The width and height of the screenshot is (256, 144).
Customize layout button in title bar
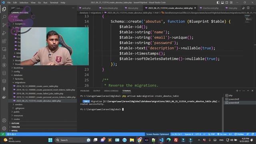231,2
